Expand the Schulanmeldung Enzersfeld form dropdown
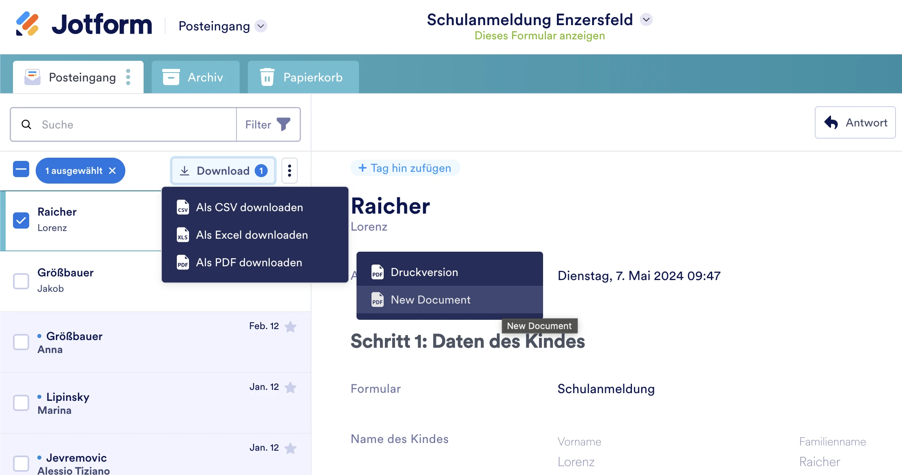 point(646,19)
